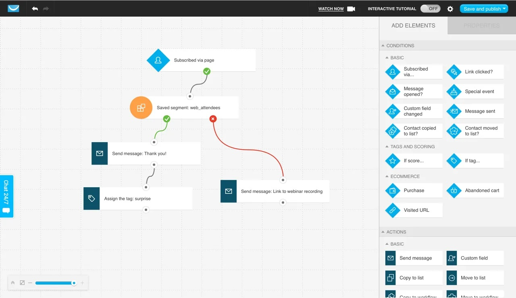Image resolution: width=516 pixels, height=298 pixels.
Task: Select the Subscribed via condition element
Action: coord(414,72)
